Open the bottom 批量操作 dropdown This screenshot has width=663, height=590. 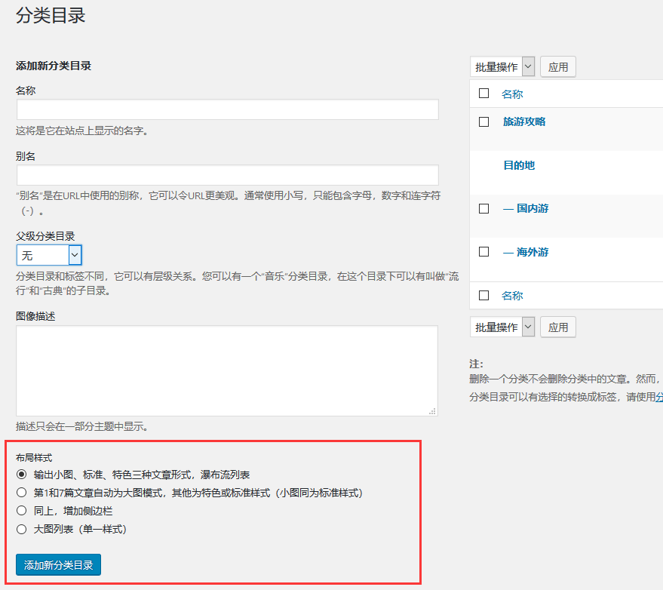[x=502, y=327]
